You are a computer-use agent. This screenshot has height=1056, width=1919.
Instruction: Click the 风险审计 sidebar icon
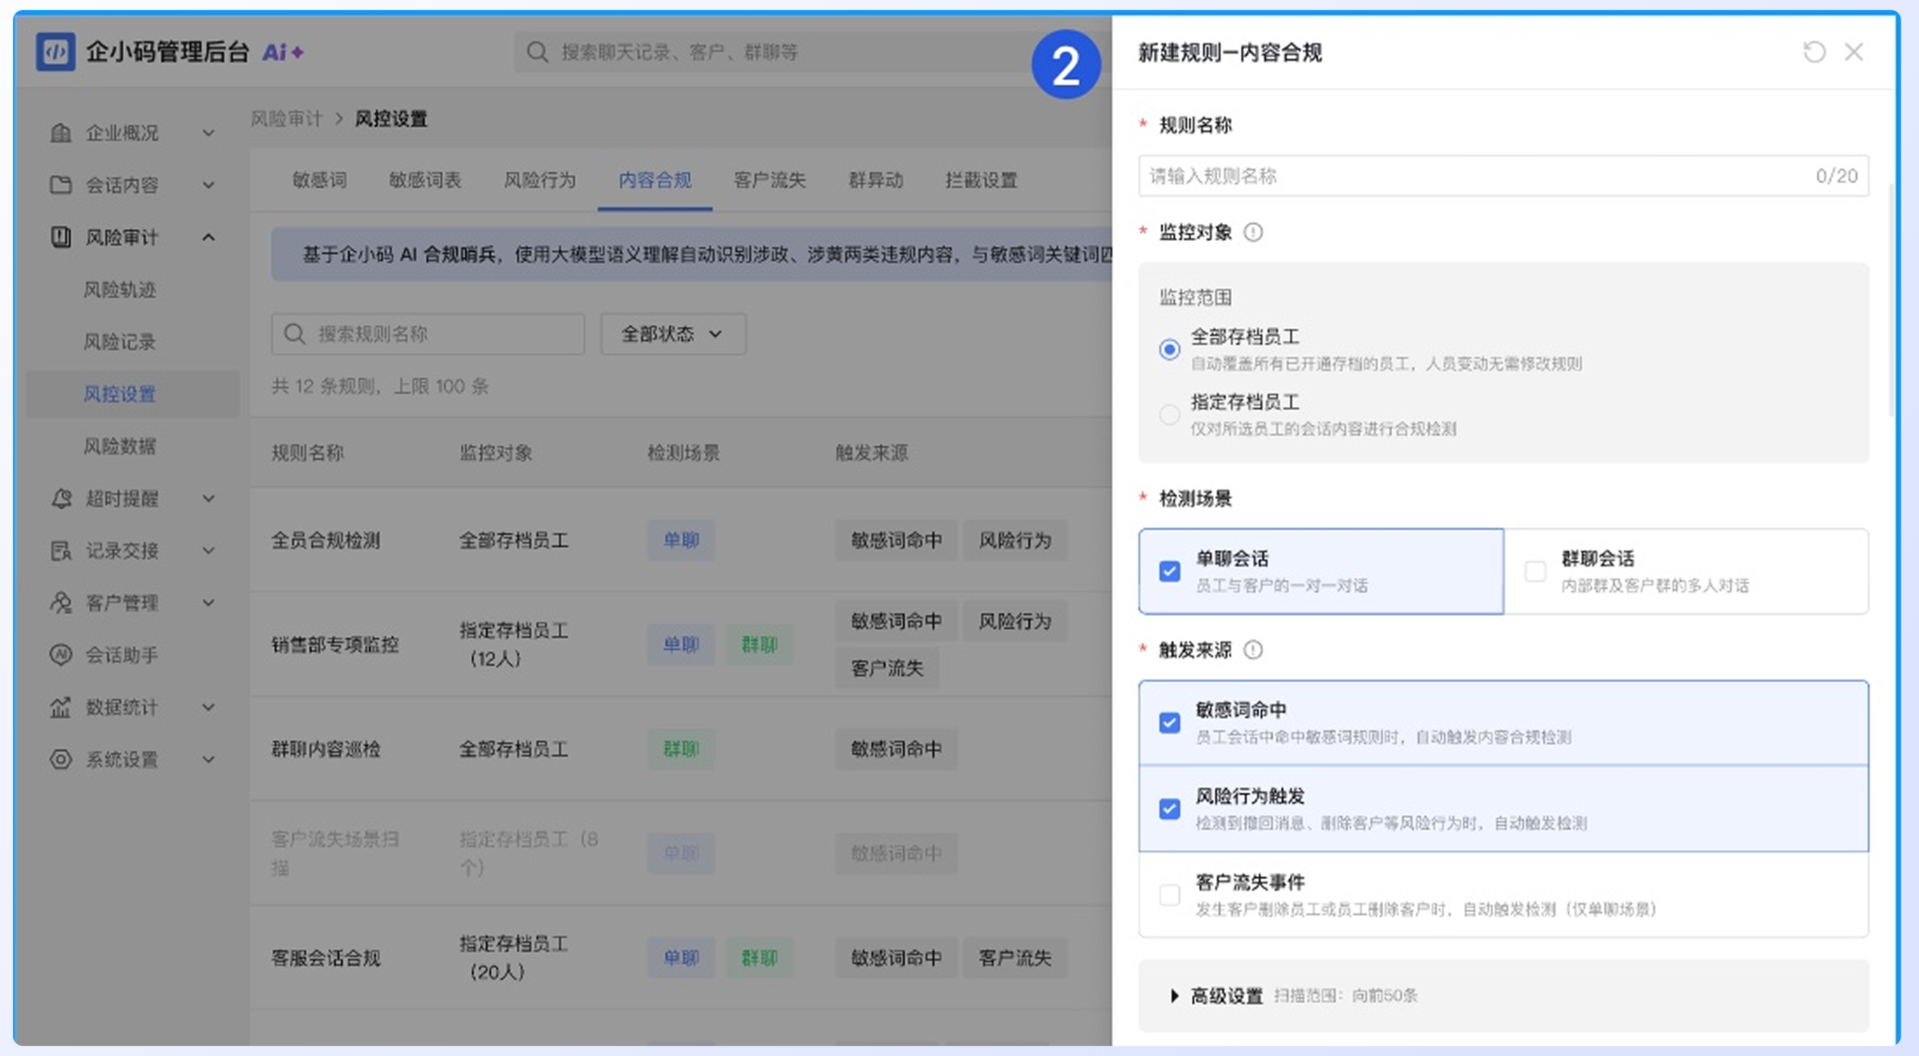pos(60,238)
